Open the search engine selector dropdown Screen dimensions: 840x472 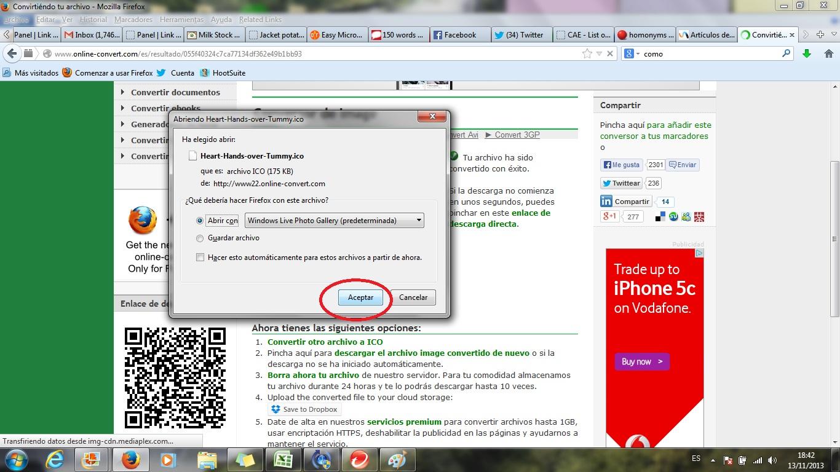coord(632,54)
